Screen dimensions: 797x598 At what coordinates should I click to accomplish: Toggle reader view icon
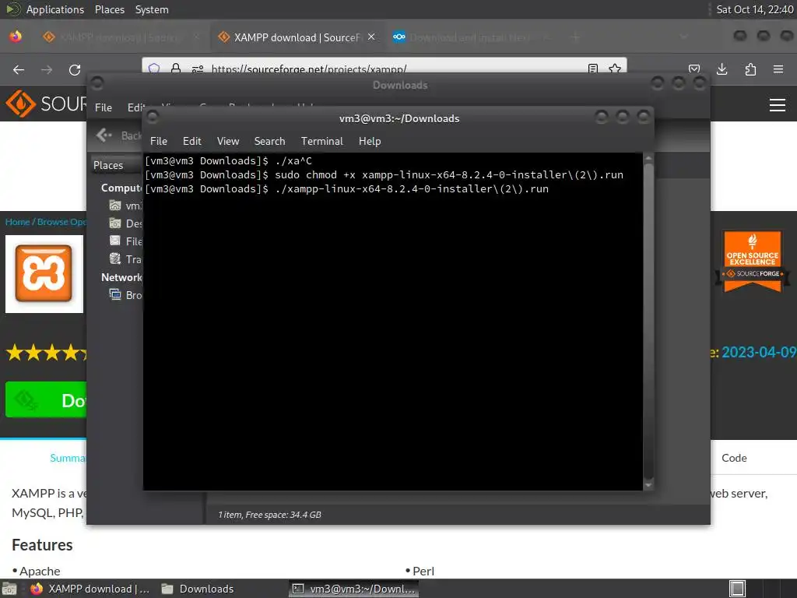pyautogui.click(x=592, y=69)
